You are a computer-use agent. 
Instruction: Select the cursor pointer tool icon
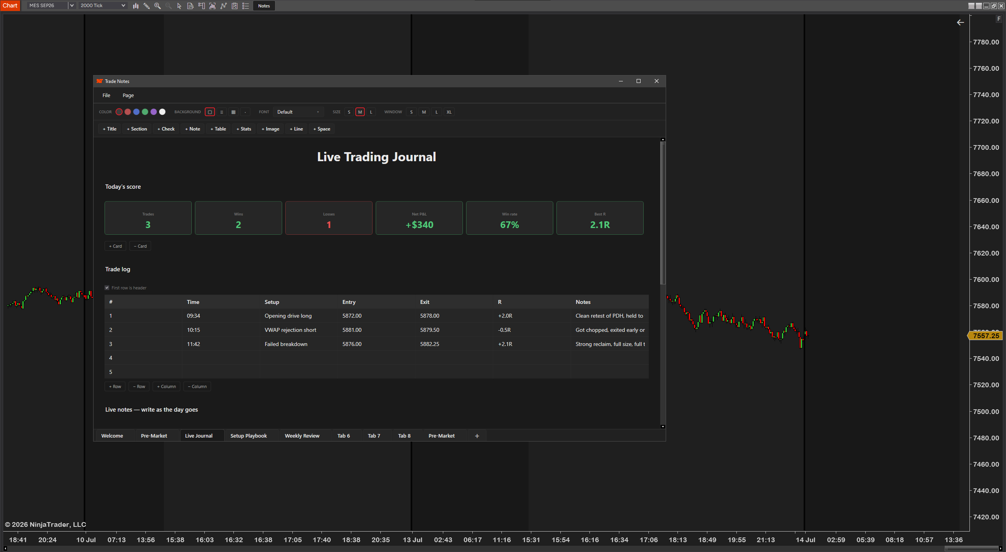179,6
